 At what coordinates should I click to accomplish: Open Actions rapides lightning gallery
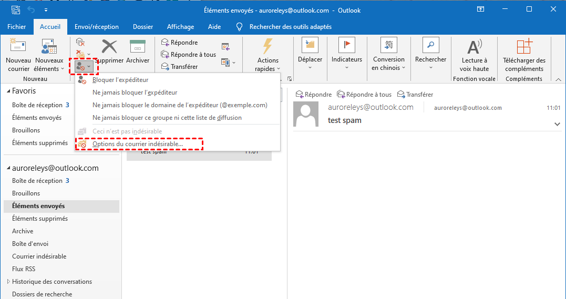267,55
